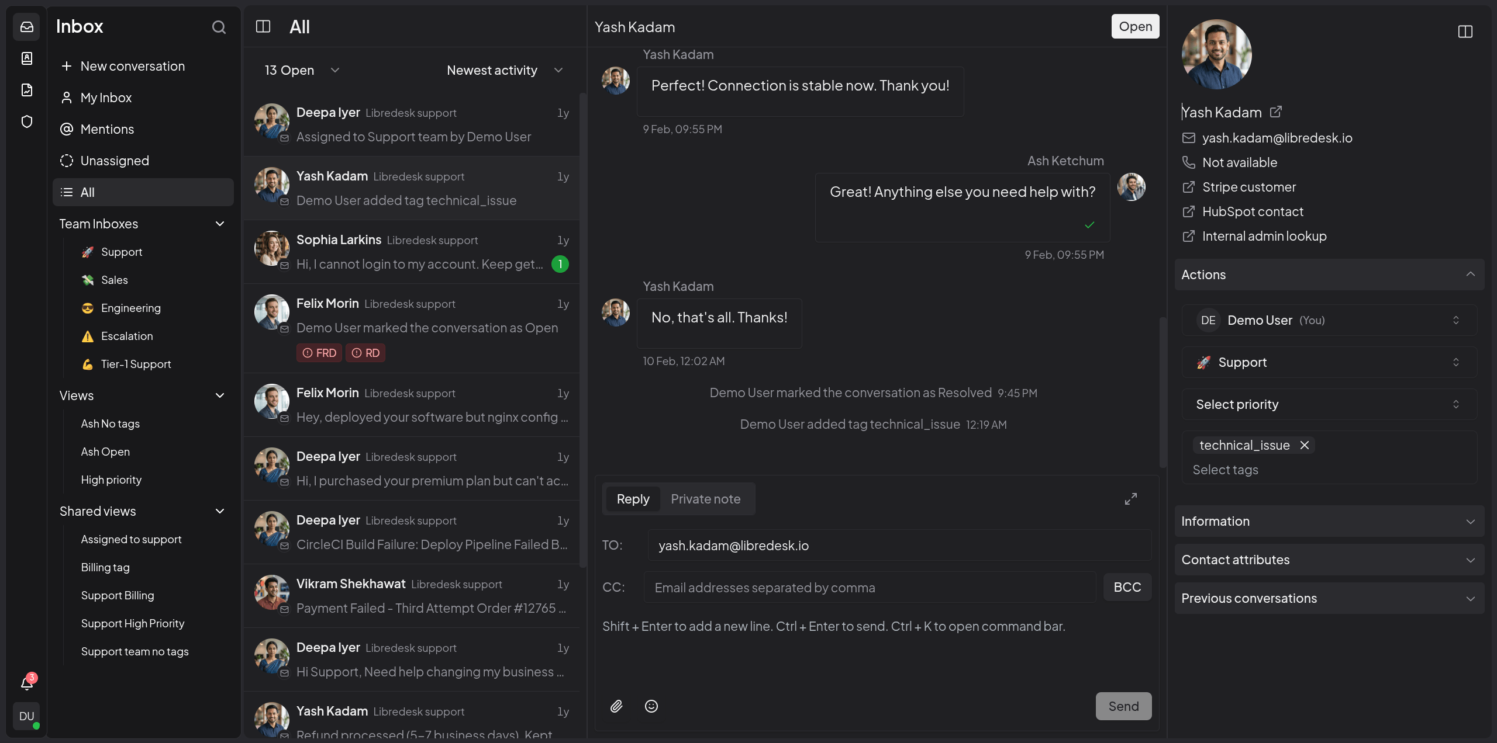This screenshot has height=743, width=1497.
Task: Open the Mentions view
Action: [108, 129]
